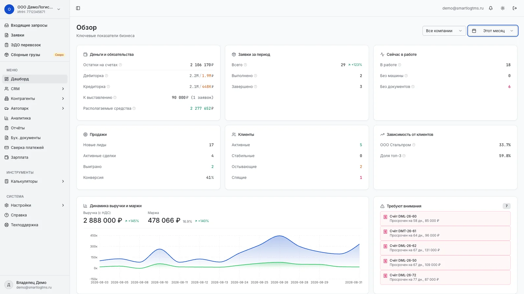The width and height of the screenshot is (524, 294).
Task: Open overdue invoice Счёт DML-26-60
Action: [445, 219]
